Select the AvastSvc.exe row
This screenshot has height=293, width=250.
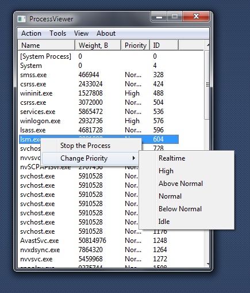tap(99, 241)
